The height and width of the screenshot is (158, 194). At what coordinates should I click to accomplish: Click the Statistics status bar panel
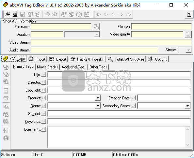click(16, 155)
